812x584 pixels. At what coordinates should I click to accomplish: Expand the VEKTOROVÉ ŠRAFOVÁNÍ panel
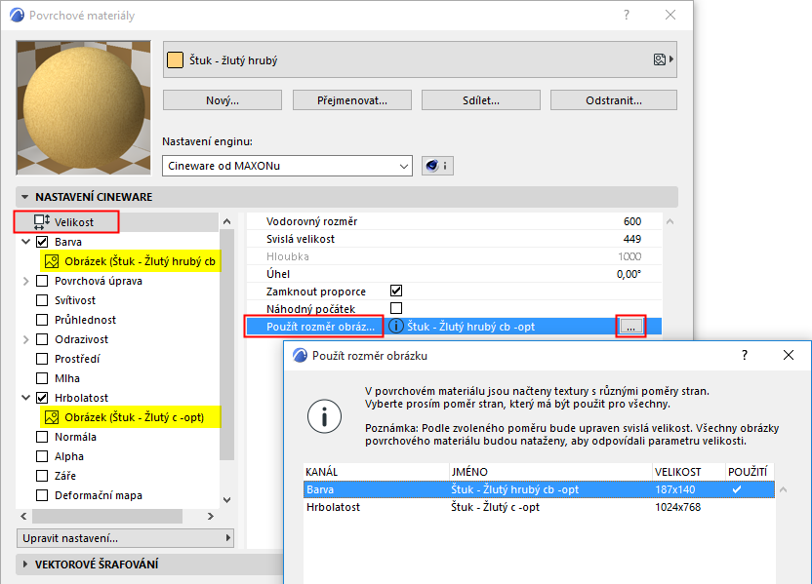(x=24, y=565)
